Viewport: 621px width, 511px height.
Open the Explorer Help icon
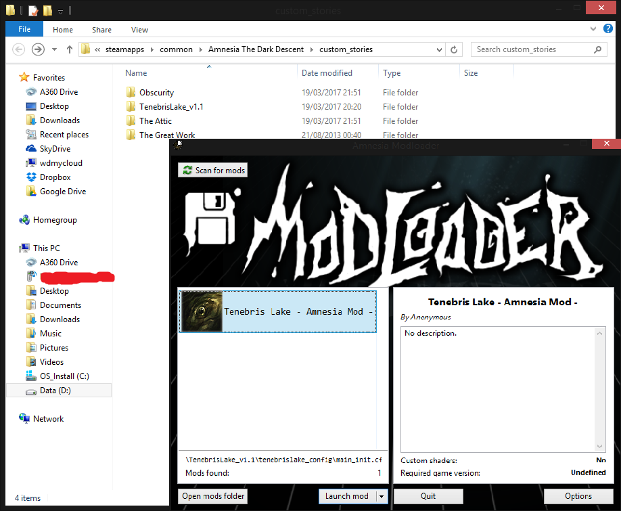(607, 29)
